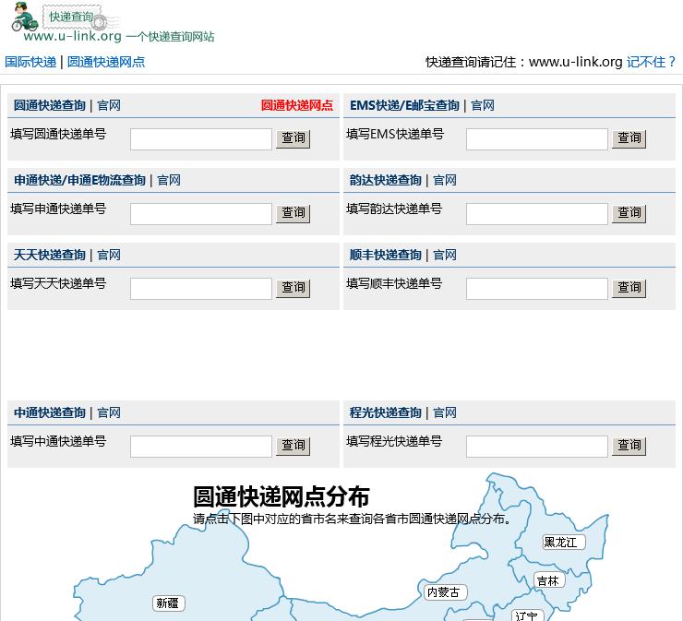
Task: Open the 官网 link next to 圆通快递查询
Action: pyautogui.click(x=109, y=105)
